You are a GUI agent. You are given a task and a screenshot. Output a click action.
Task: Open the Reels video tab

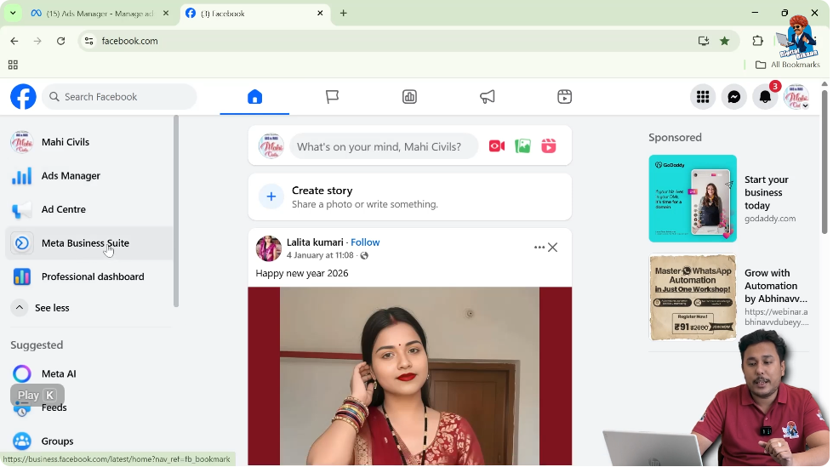[565, 97]
